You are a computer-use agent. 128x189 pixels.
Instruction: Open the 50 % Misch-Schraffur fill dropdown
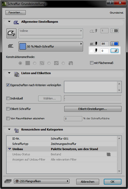tap(51, 46)
